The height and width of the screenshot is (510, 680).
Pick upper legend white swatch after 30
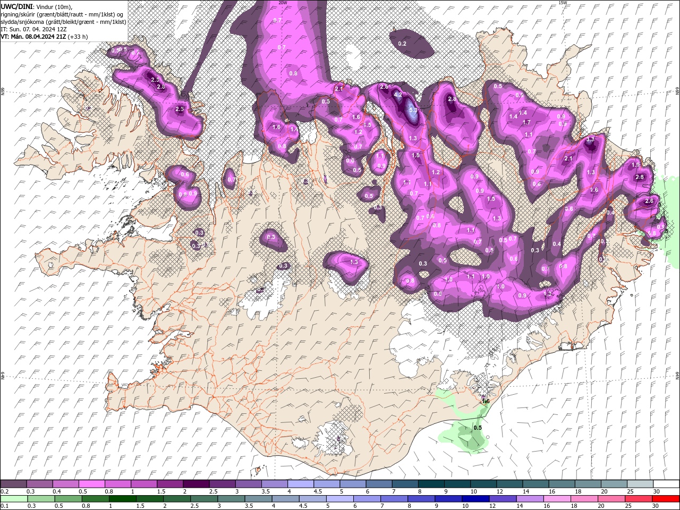pyautogui.click(x=666, y=484)
